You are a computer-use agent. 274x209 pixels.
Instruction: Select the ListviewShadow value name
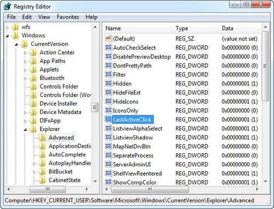click(133, 137)
